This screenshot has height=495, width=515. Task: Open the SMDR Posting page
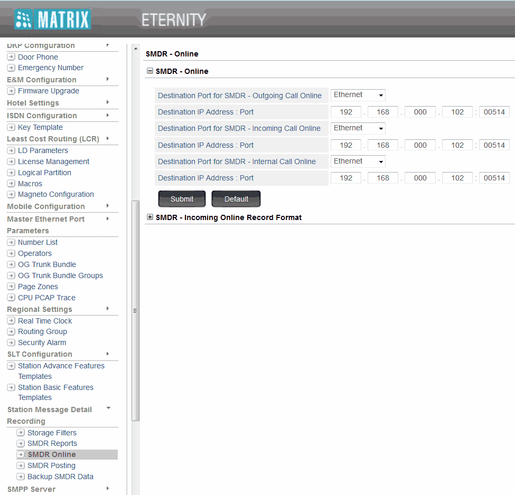click(x=51, y=465)
